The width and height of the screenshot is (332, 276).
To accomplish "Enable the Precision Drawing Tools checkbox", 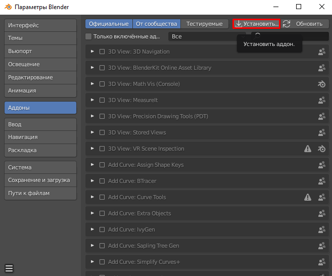I will tap(102, 116).
